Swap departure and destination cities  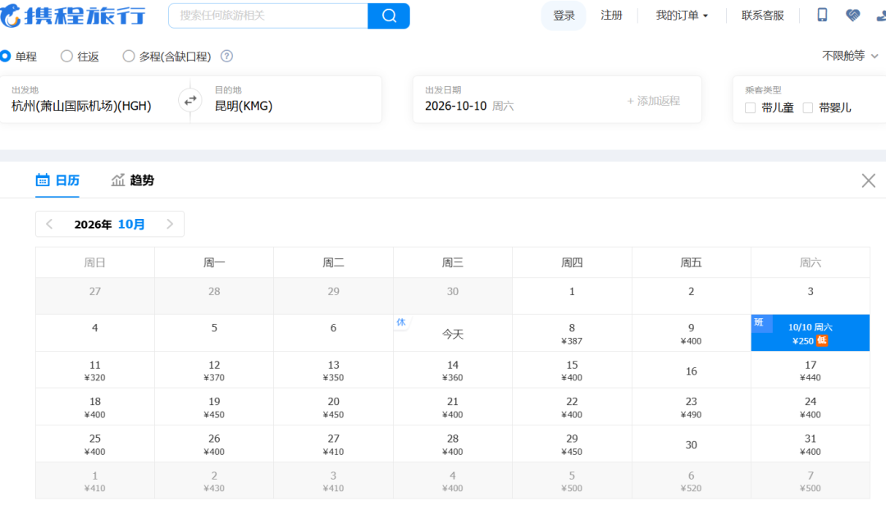[x=190, y=101]
